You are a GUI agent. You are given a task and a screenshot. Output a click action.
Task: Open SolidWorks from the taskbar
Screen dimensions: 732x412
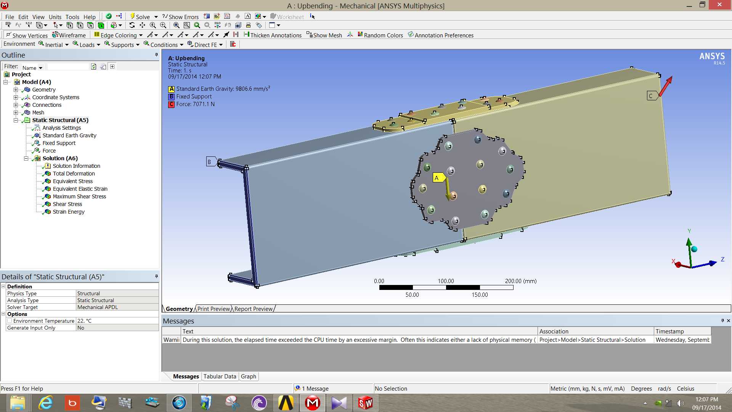pos(365,403)
